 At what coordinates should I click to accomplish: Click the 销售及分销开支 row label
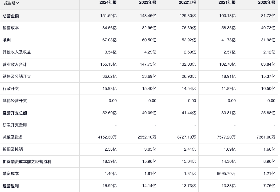tap(17, 77)
